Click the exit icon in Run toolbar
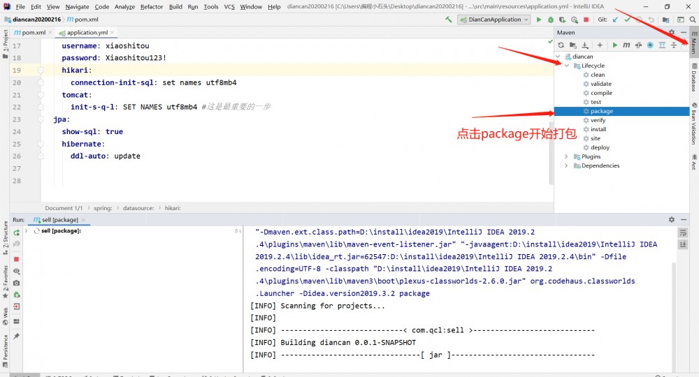The width and height of the screenshot is (699, 377). point(17,306)
